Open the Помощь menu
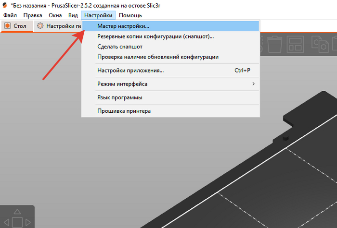337x228 pixels. [130, 15]
